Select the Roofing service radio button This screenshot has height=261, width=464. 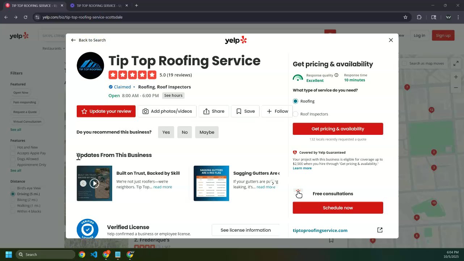click(x=296, y=101)
